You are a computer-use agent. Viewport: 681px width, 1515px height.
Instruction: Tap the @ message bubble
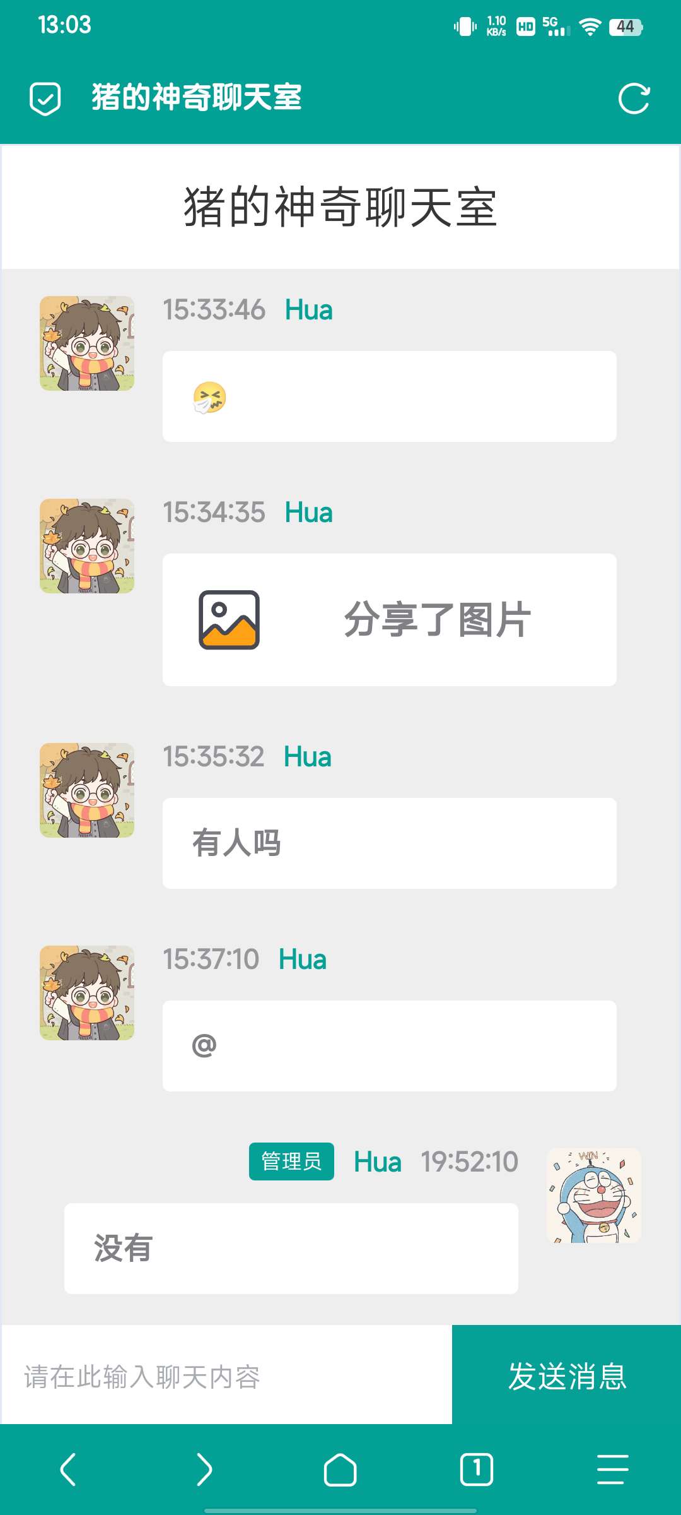click(x=390, y=1046)
